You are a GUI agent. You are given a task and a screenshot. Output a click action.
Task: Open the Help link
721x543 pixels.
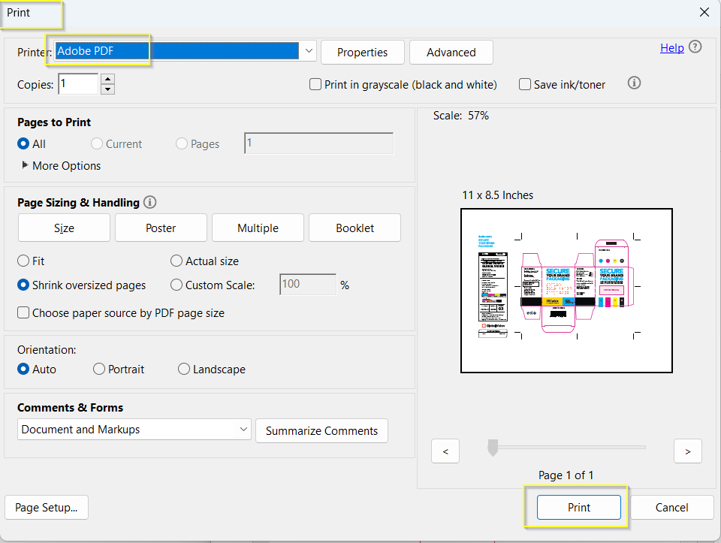tap(671, 48)
